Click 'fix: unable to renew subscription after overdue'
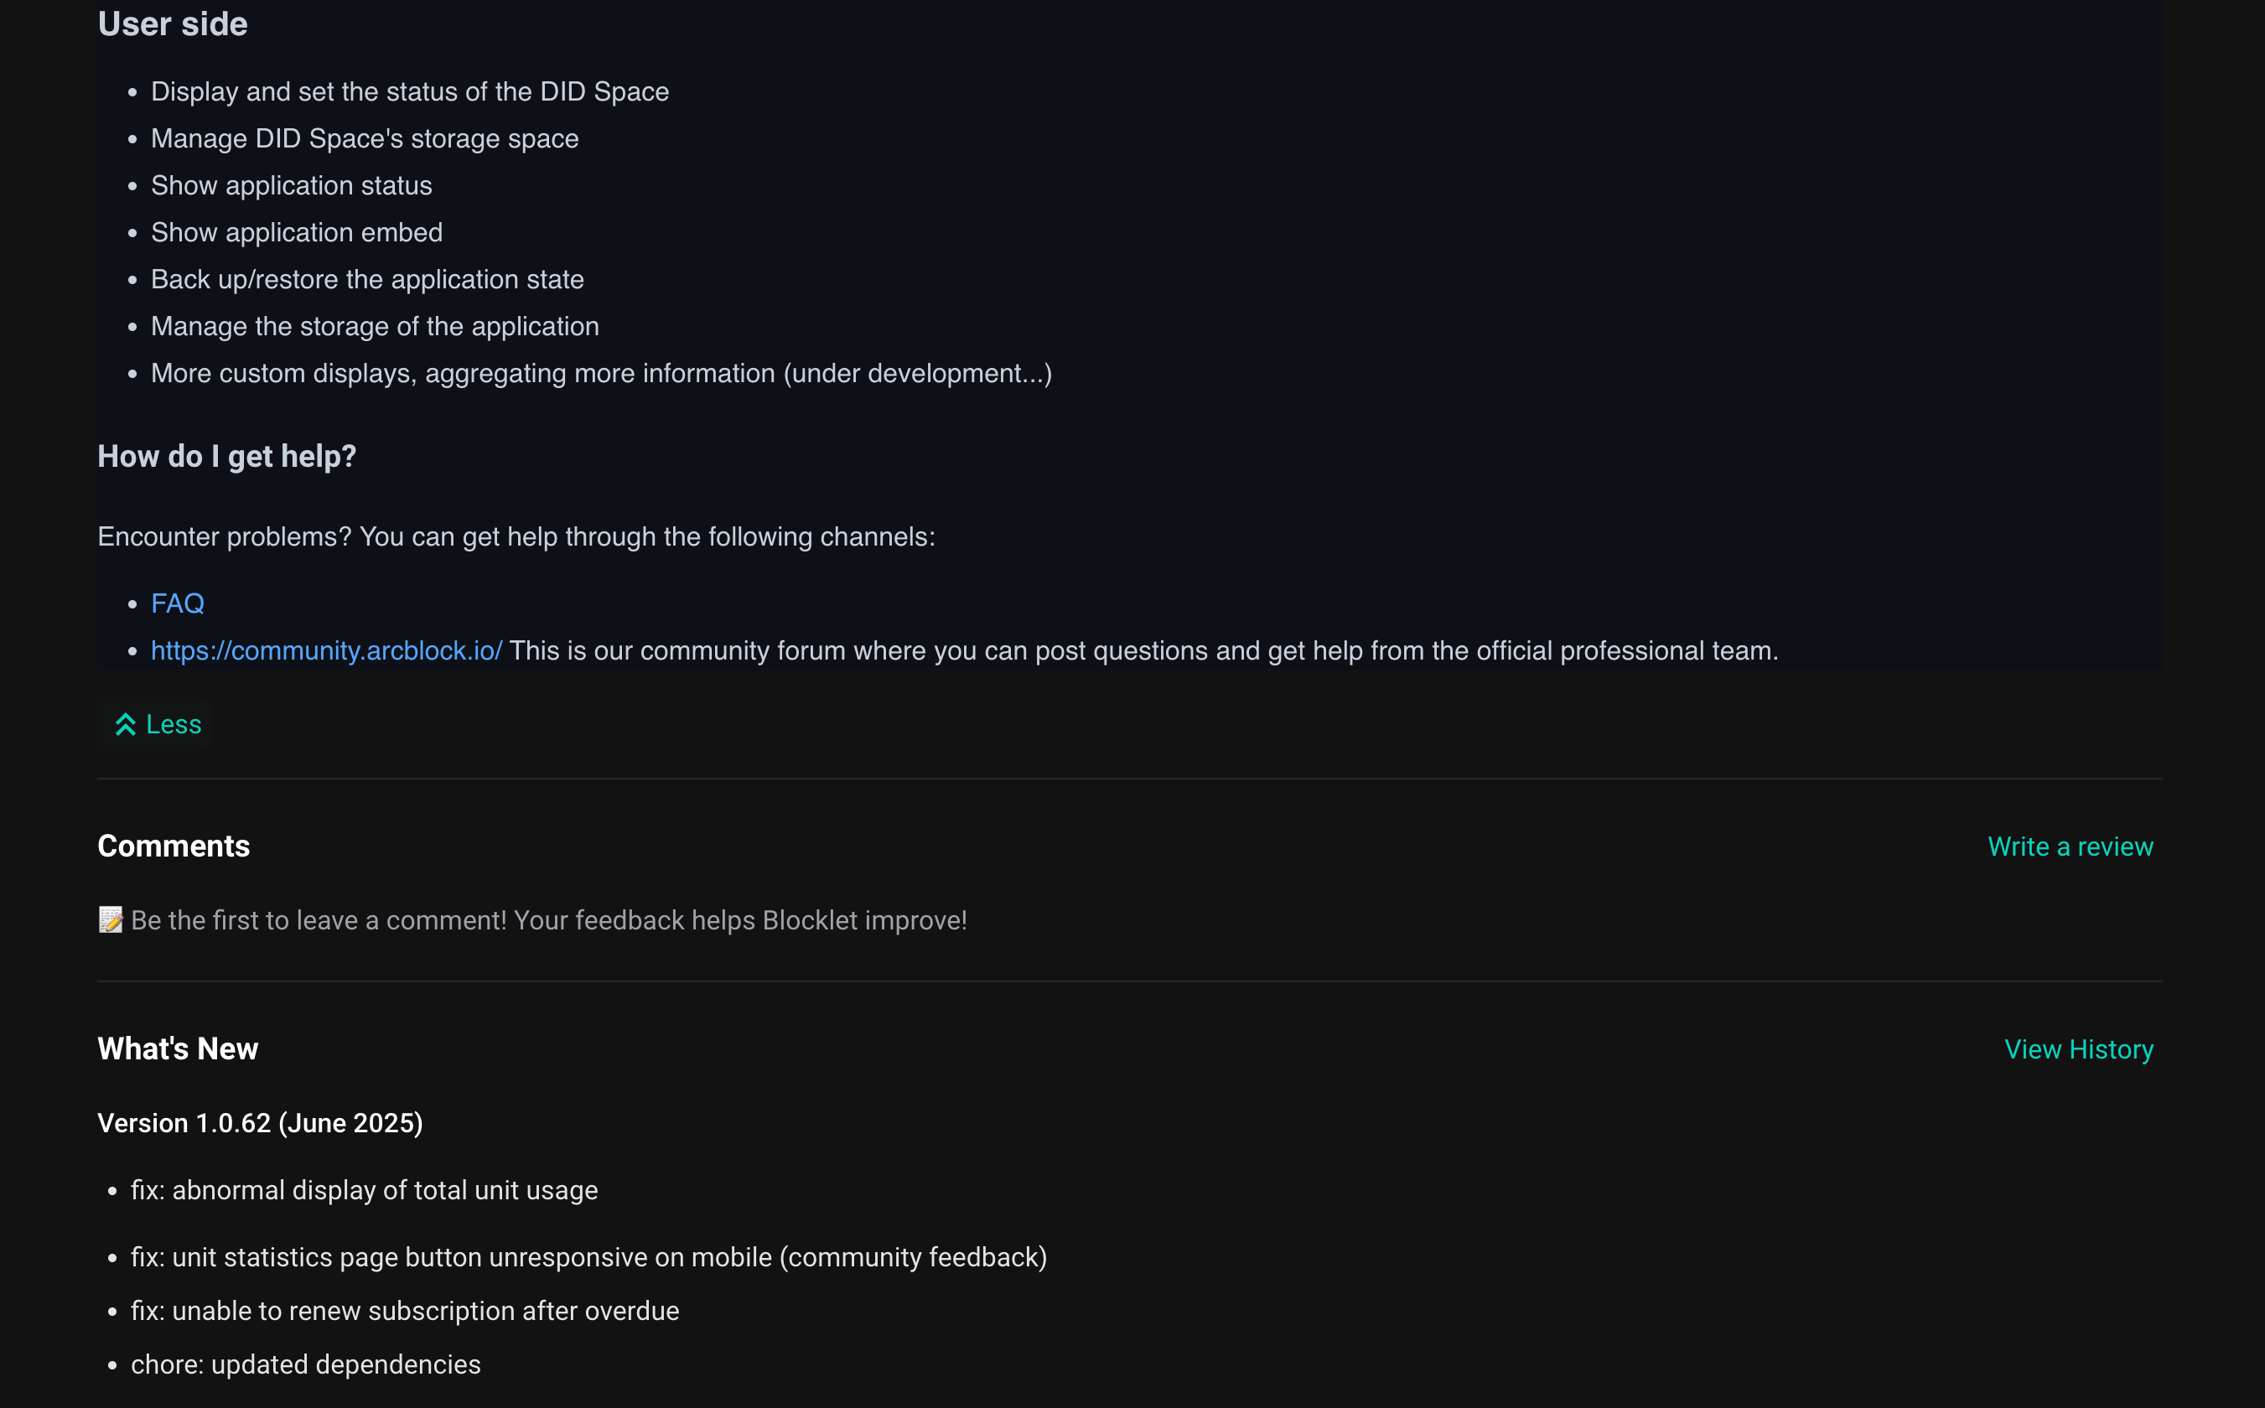2265x1408 pixels. coord(404,1310)
